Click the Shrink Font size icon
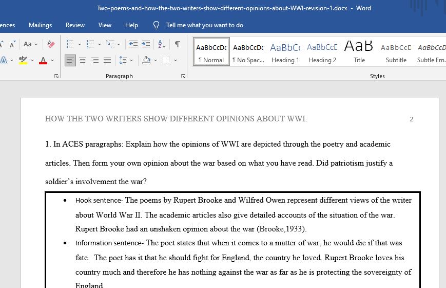Viewport: 446px width, 288px height. click(x=12, y=44)
